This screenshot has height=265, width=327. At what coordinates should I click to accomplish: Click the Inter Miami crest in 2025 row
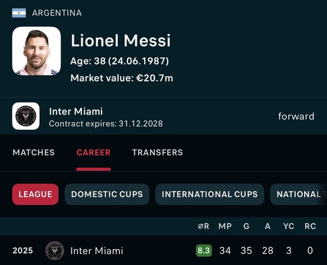pos(55,250)
